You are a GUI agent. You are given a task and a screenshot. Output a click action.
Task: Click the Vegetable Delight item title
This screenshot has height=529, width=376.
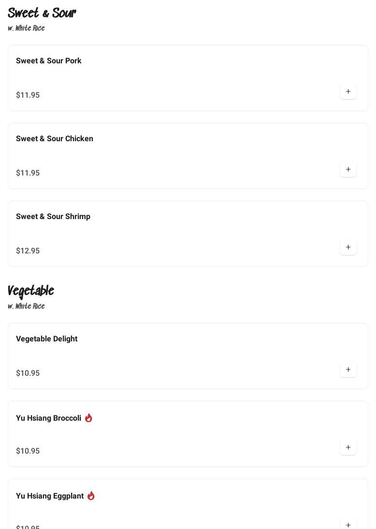[x=47, y=339]
